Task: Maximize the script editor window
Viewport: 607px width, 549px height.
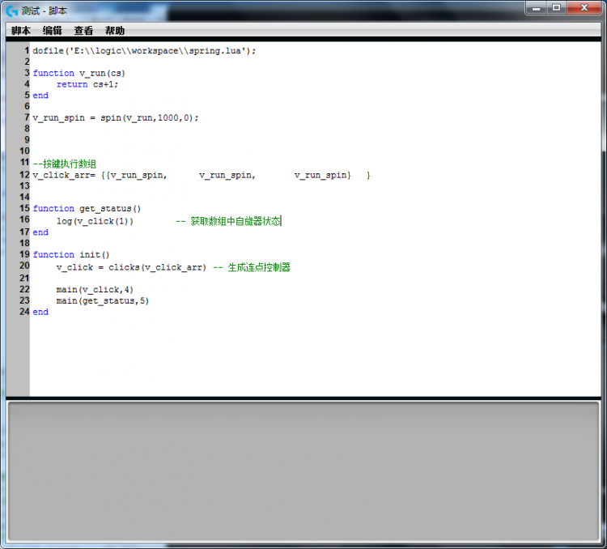Action: tap(557, 7)
